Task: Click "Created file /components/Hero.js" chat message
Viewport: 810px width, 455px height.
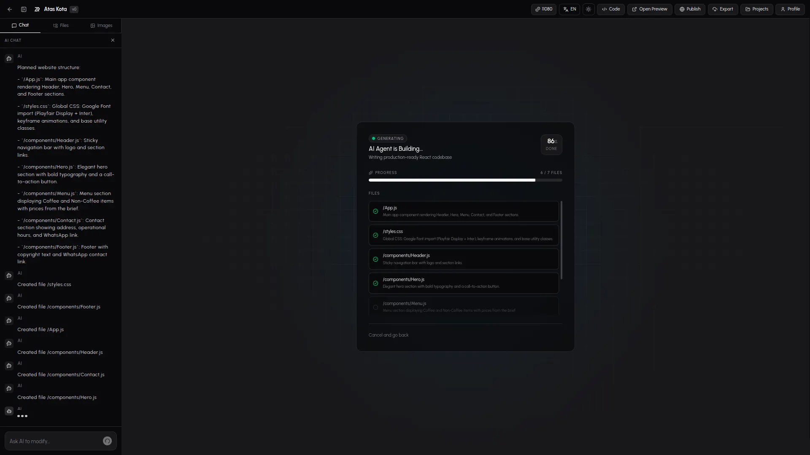Action: coord(57,398)
